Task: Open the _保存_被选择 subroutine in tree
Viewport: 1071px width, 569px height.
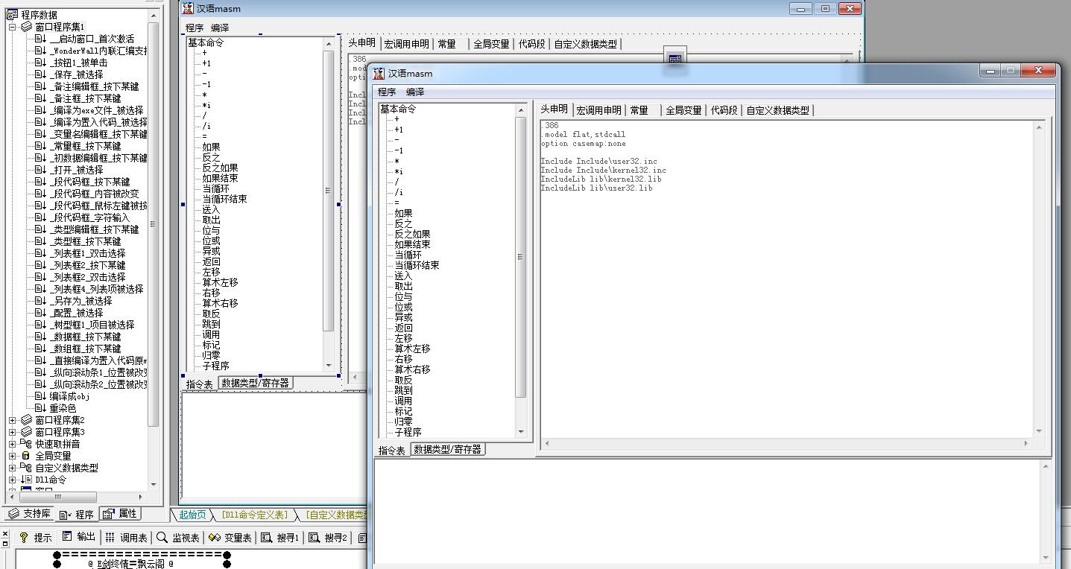Action: click(76, 74)
